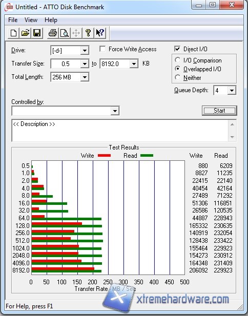The width and height of the screenshot is (248, 316).
Task: Expand the Queue Depth dropdown
Action: point(232,90)
